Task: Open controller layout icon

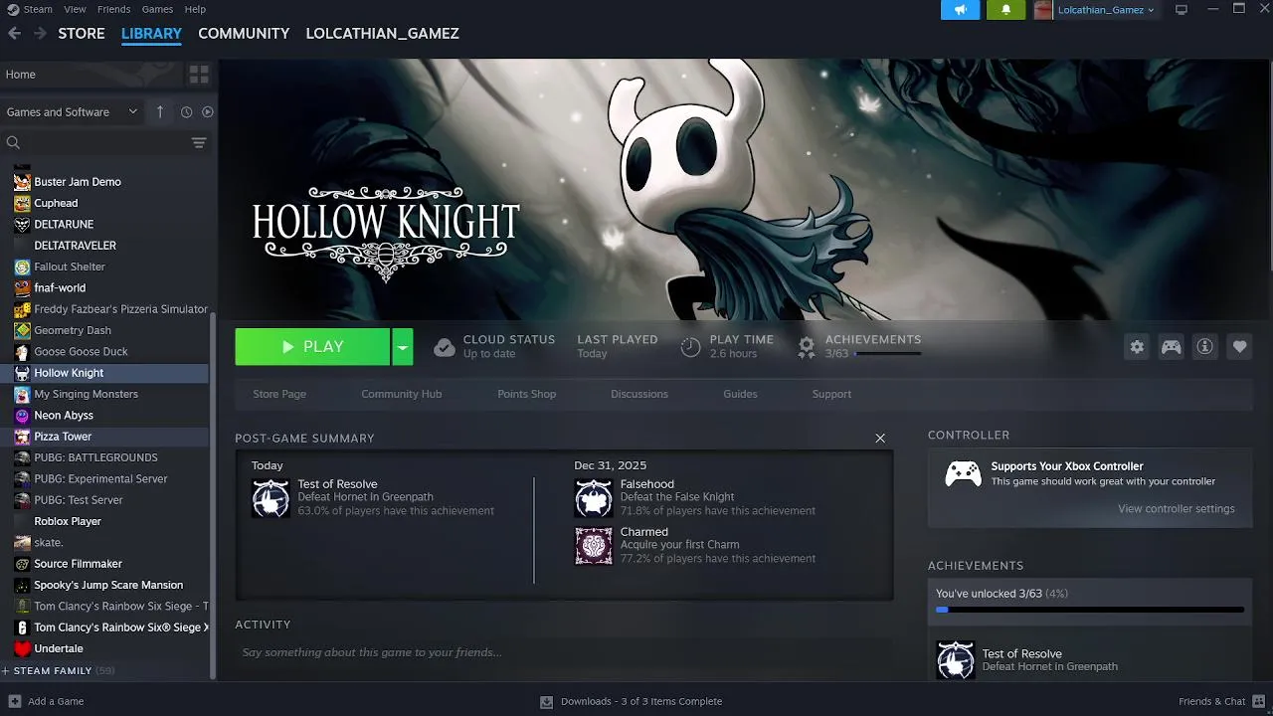Action: [1172, 347]
